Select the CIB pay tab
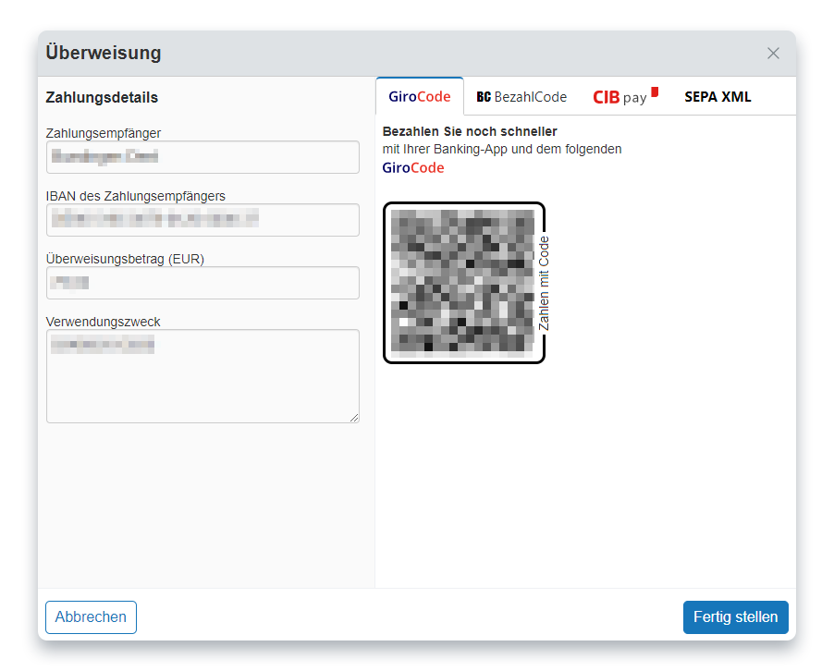This screenshot has width=834, height=671. 625,97
